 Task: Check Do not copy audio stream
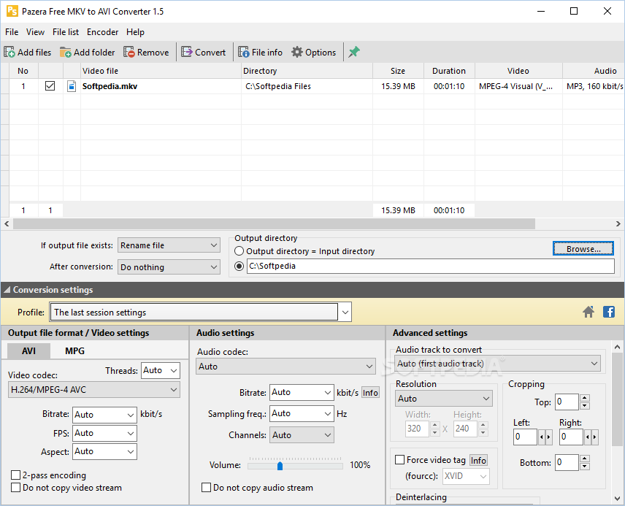(x=206, y=487)
